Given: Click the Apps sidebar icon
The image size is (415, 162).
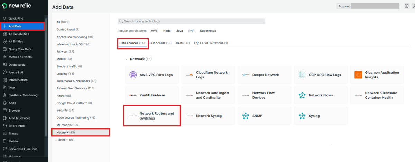Looking at the screenshot, I should [x=4, y=103].
